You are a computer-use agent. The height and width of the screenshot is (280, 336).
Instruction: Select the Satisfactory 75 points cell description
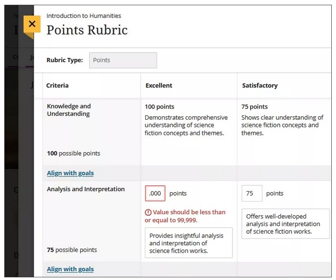(x=282, y=125)
